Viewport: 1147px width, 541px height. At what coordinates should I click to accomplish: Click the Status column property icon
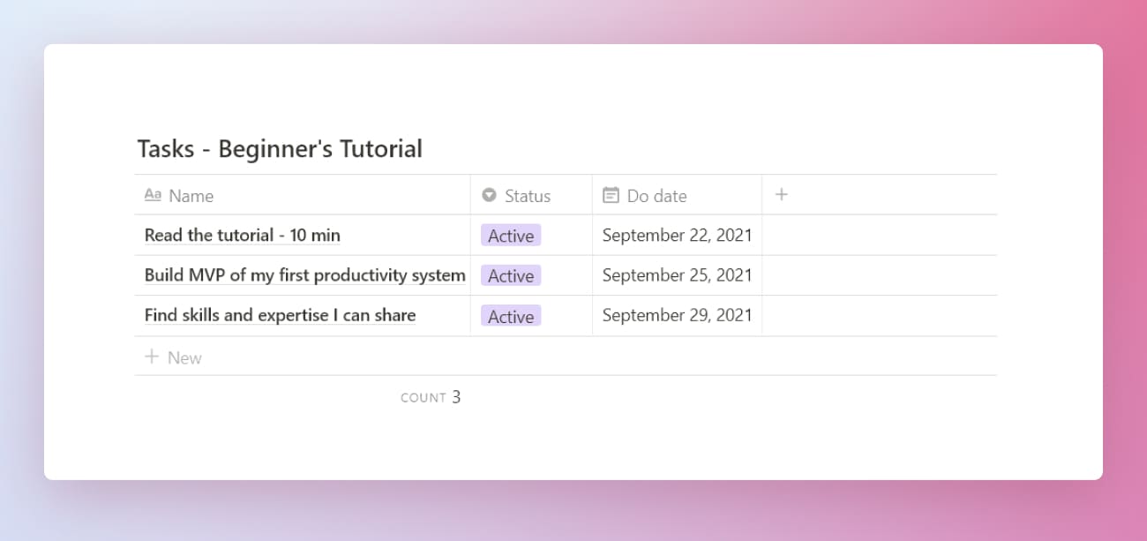[x=488, y=195]
